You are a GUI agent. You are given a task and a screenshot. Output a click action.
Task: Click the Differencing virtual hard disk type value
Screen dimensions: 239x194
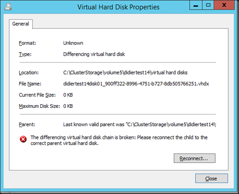[x=94, y=54]
